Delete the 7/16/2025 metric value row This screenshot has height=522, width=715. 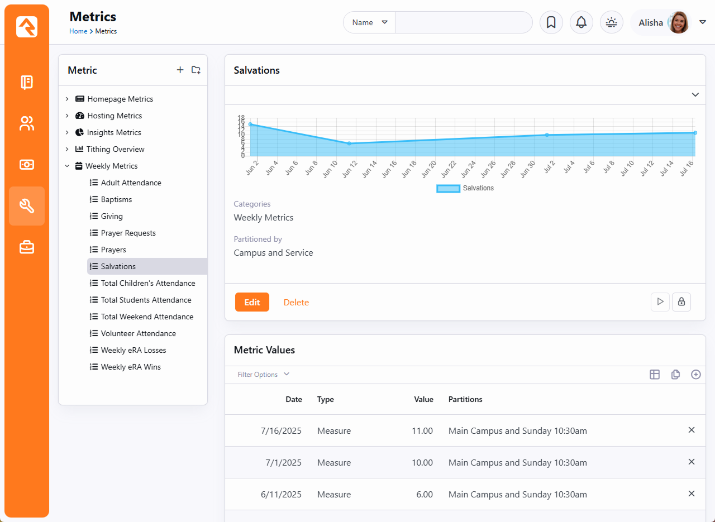[x=691, y=430]
